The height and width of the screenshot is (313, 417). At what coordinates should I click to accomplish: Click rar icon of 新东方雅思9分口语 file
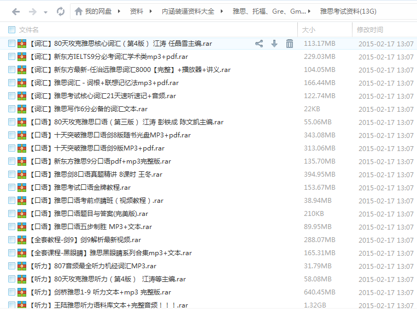[22, 161]
